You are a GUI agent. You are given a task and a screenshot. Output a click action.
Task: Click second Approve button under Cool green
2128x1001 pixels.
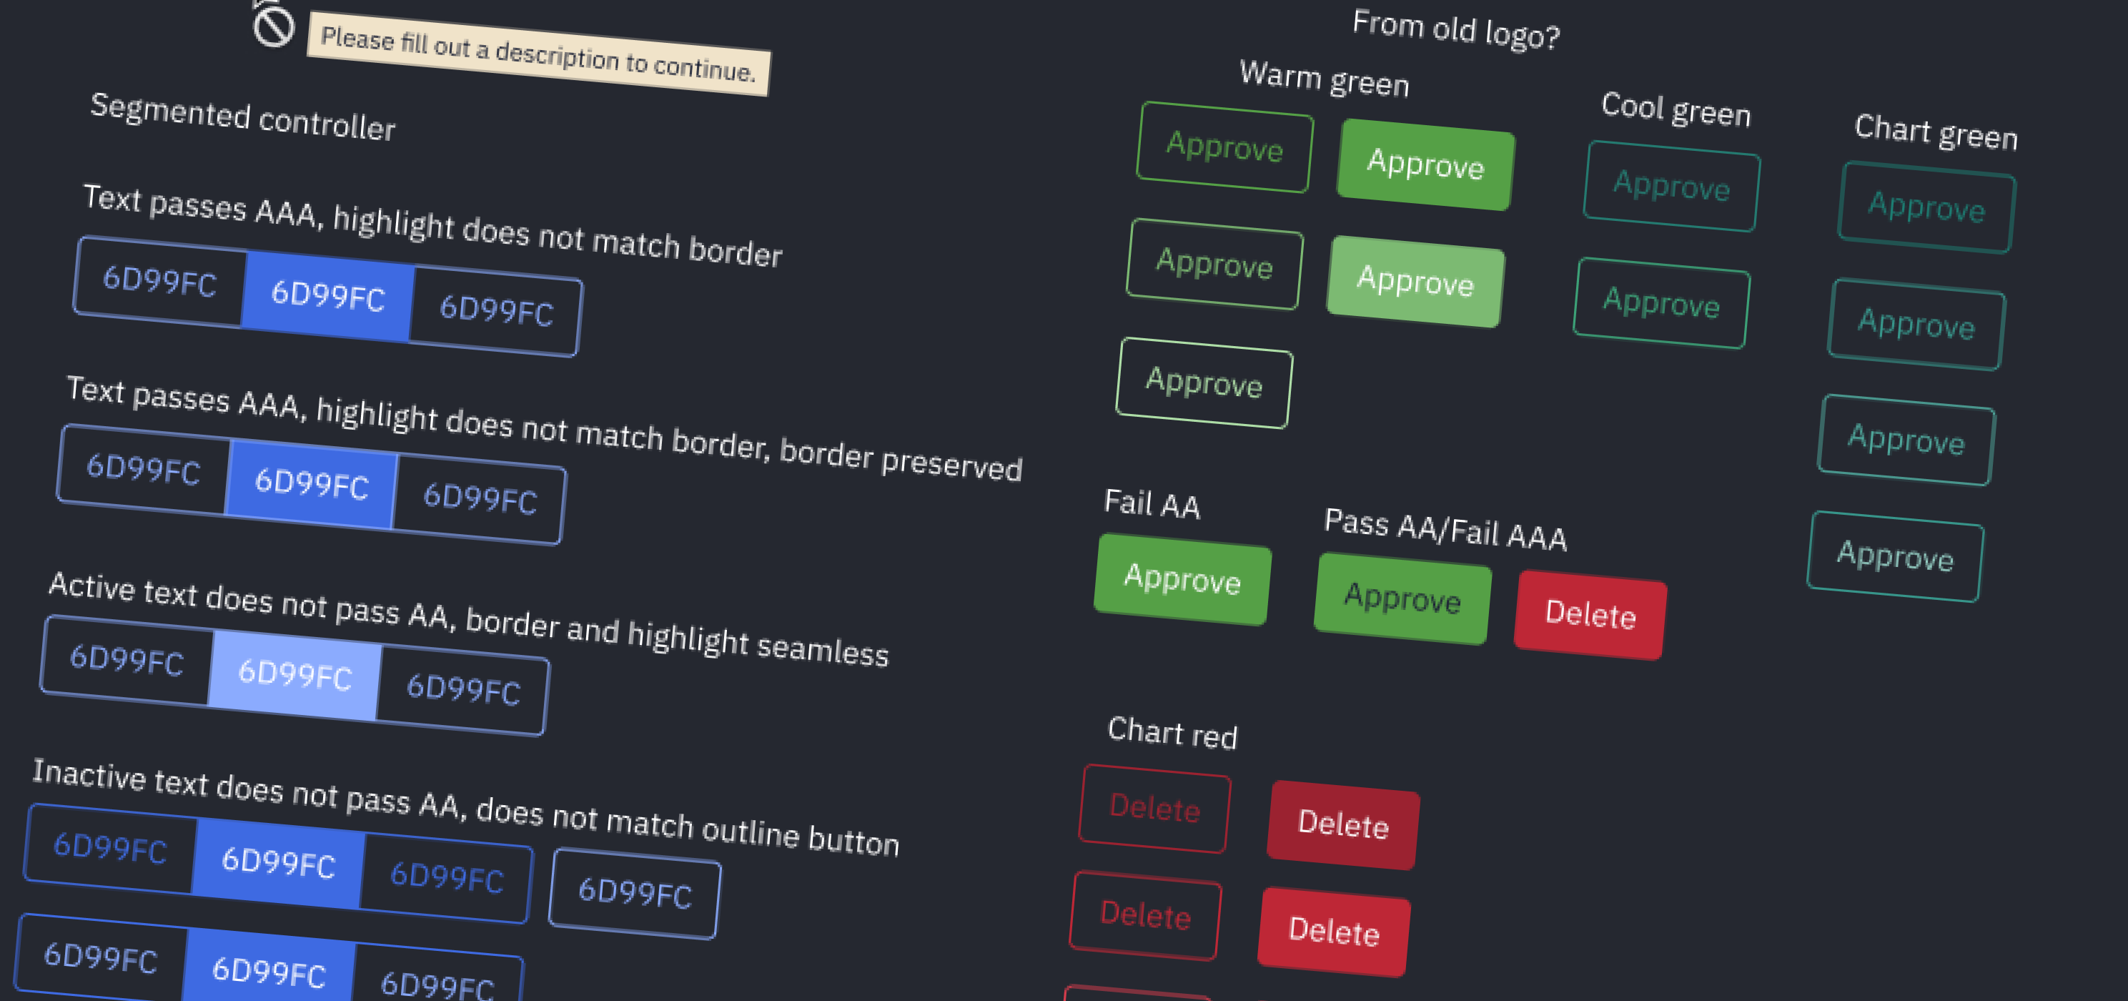point(1661,302)
